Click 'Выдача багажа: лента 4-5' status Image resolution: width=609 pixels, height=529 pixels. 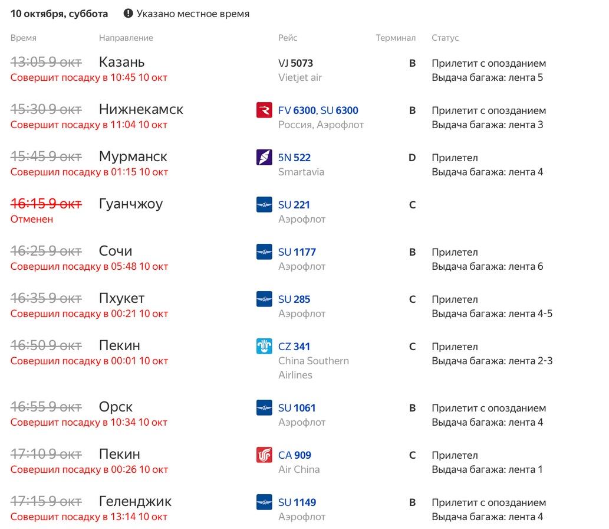pos(492,314)
